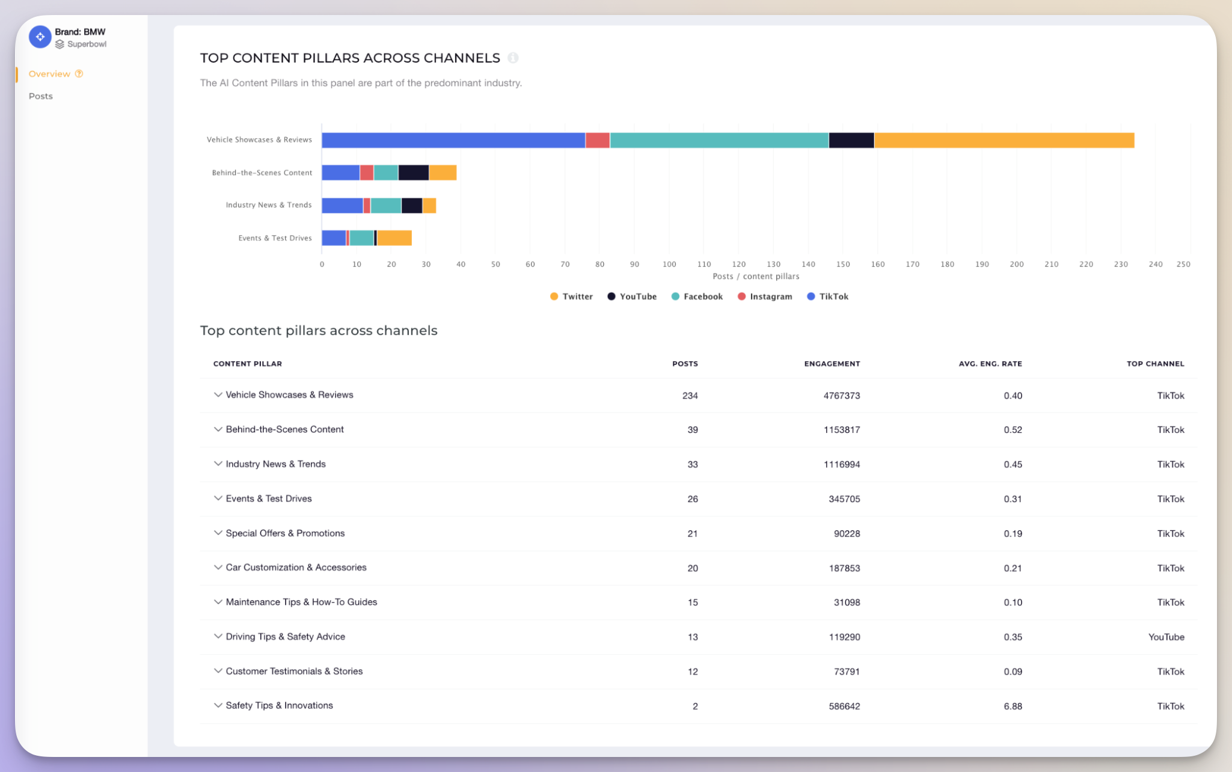Click the Overview info icon

(x=80, y=74)
